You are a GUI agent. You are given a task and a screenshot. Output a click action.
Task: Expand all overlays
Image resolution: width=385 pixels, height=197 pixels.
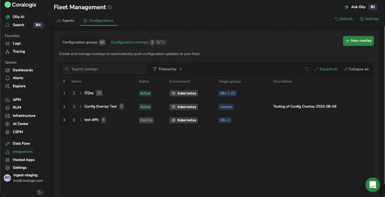tap(326, 69)
